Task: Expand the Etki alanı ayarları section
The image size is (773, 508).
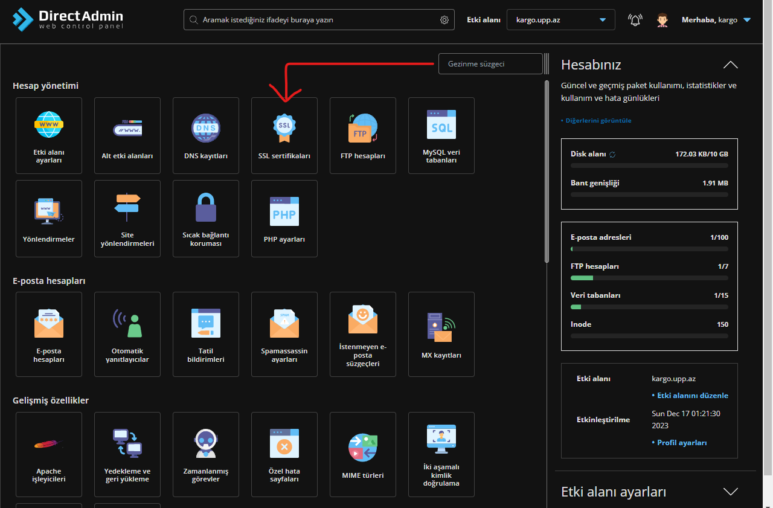Action: 730,492
